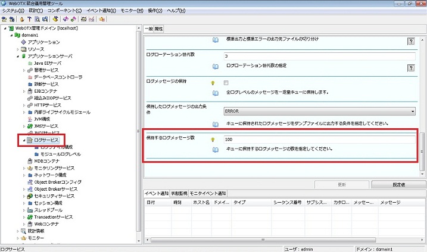427x252 pixels.
Task: Open the モニター(M) menu
Action: (x=132, y=11)
